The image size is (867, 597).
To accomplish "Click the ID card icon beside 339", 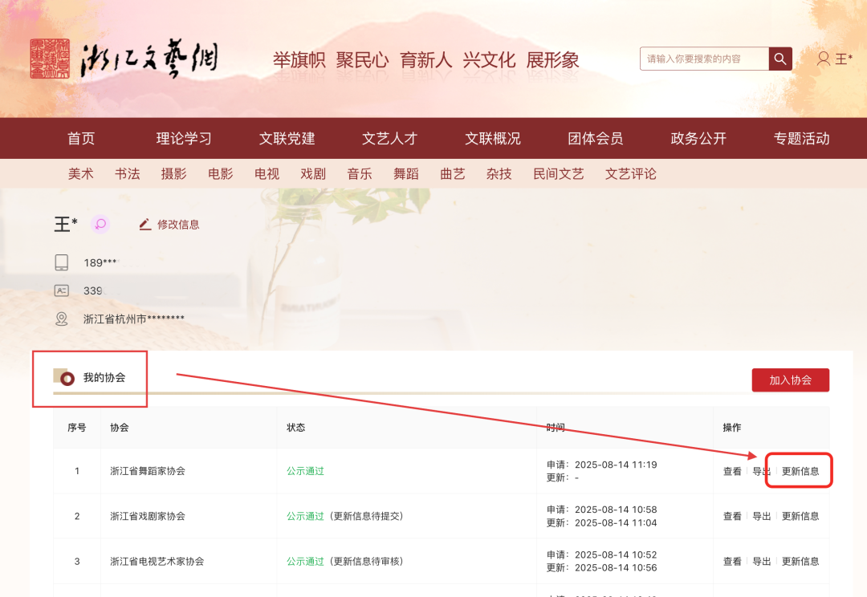I will (x=61, y=290).
